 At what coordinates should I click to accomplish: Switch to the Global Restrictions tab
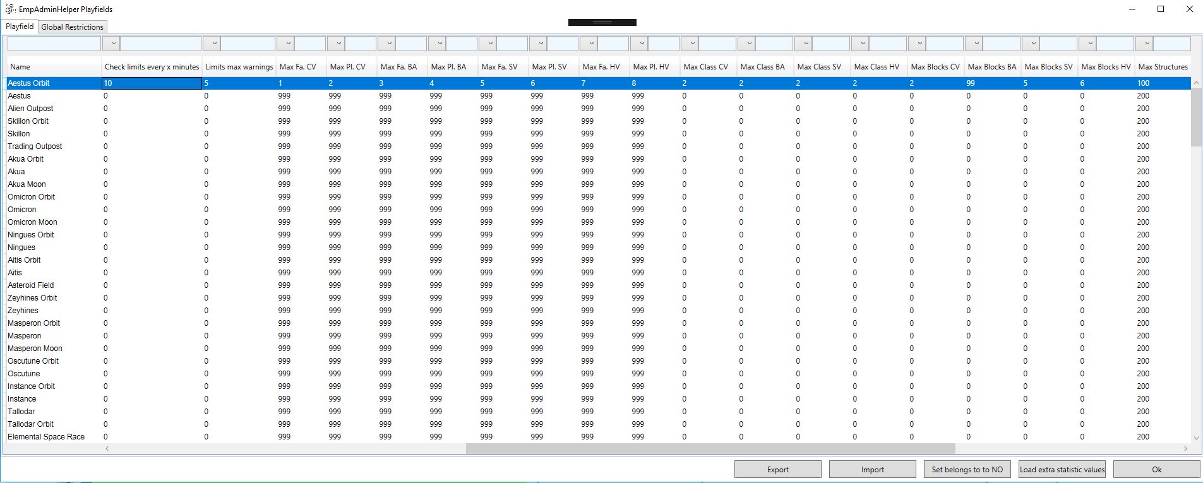coord(72,27)
